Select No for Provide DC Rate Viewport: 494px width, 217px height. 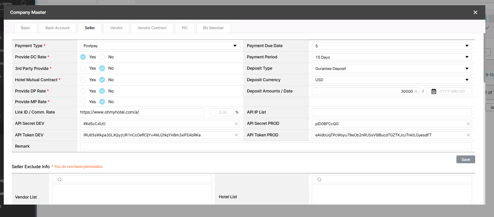click(102, 57)
